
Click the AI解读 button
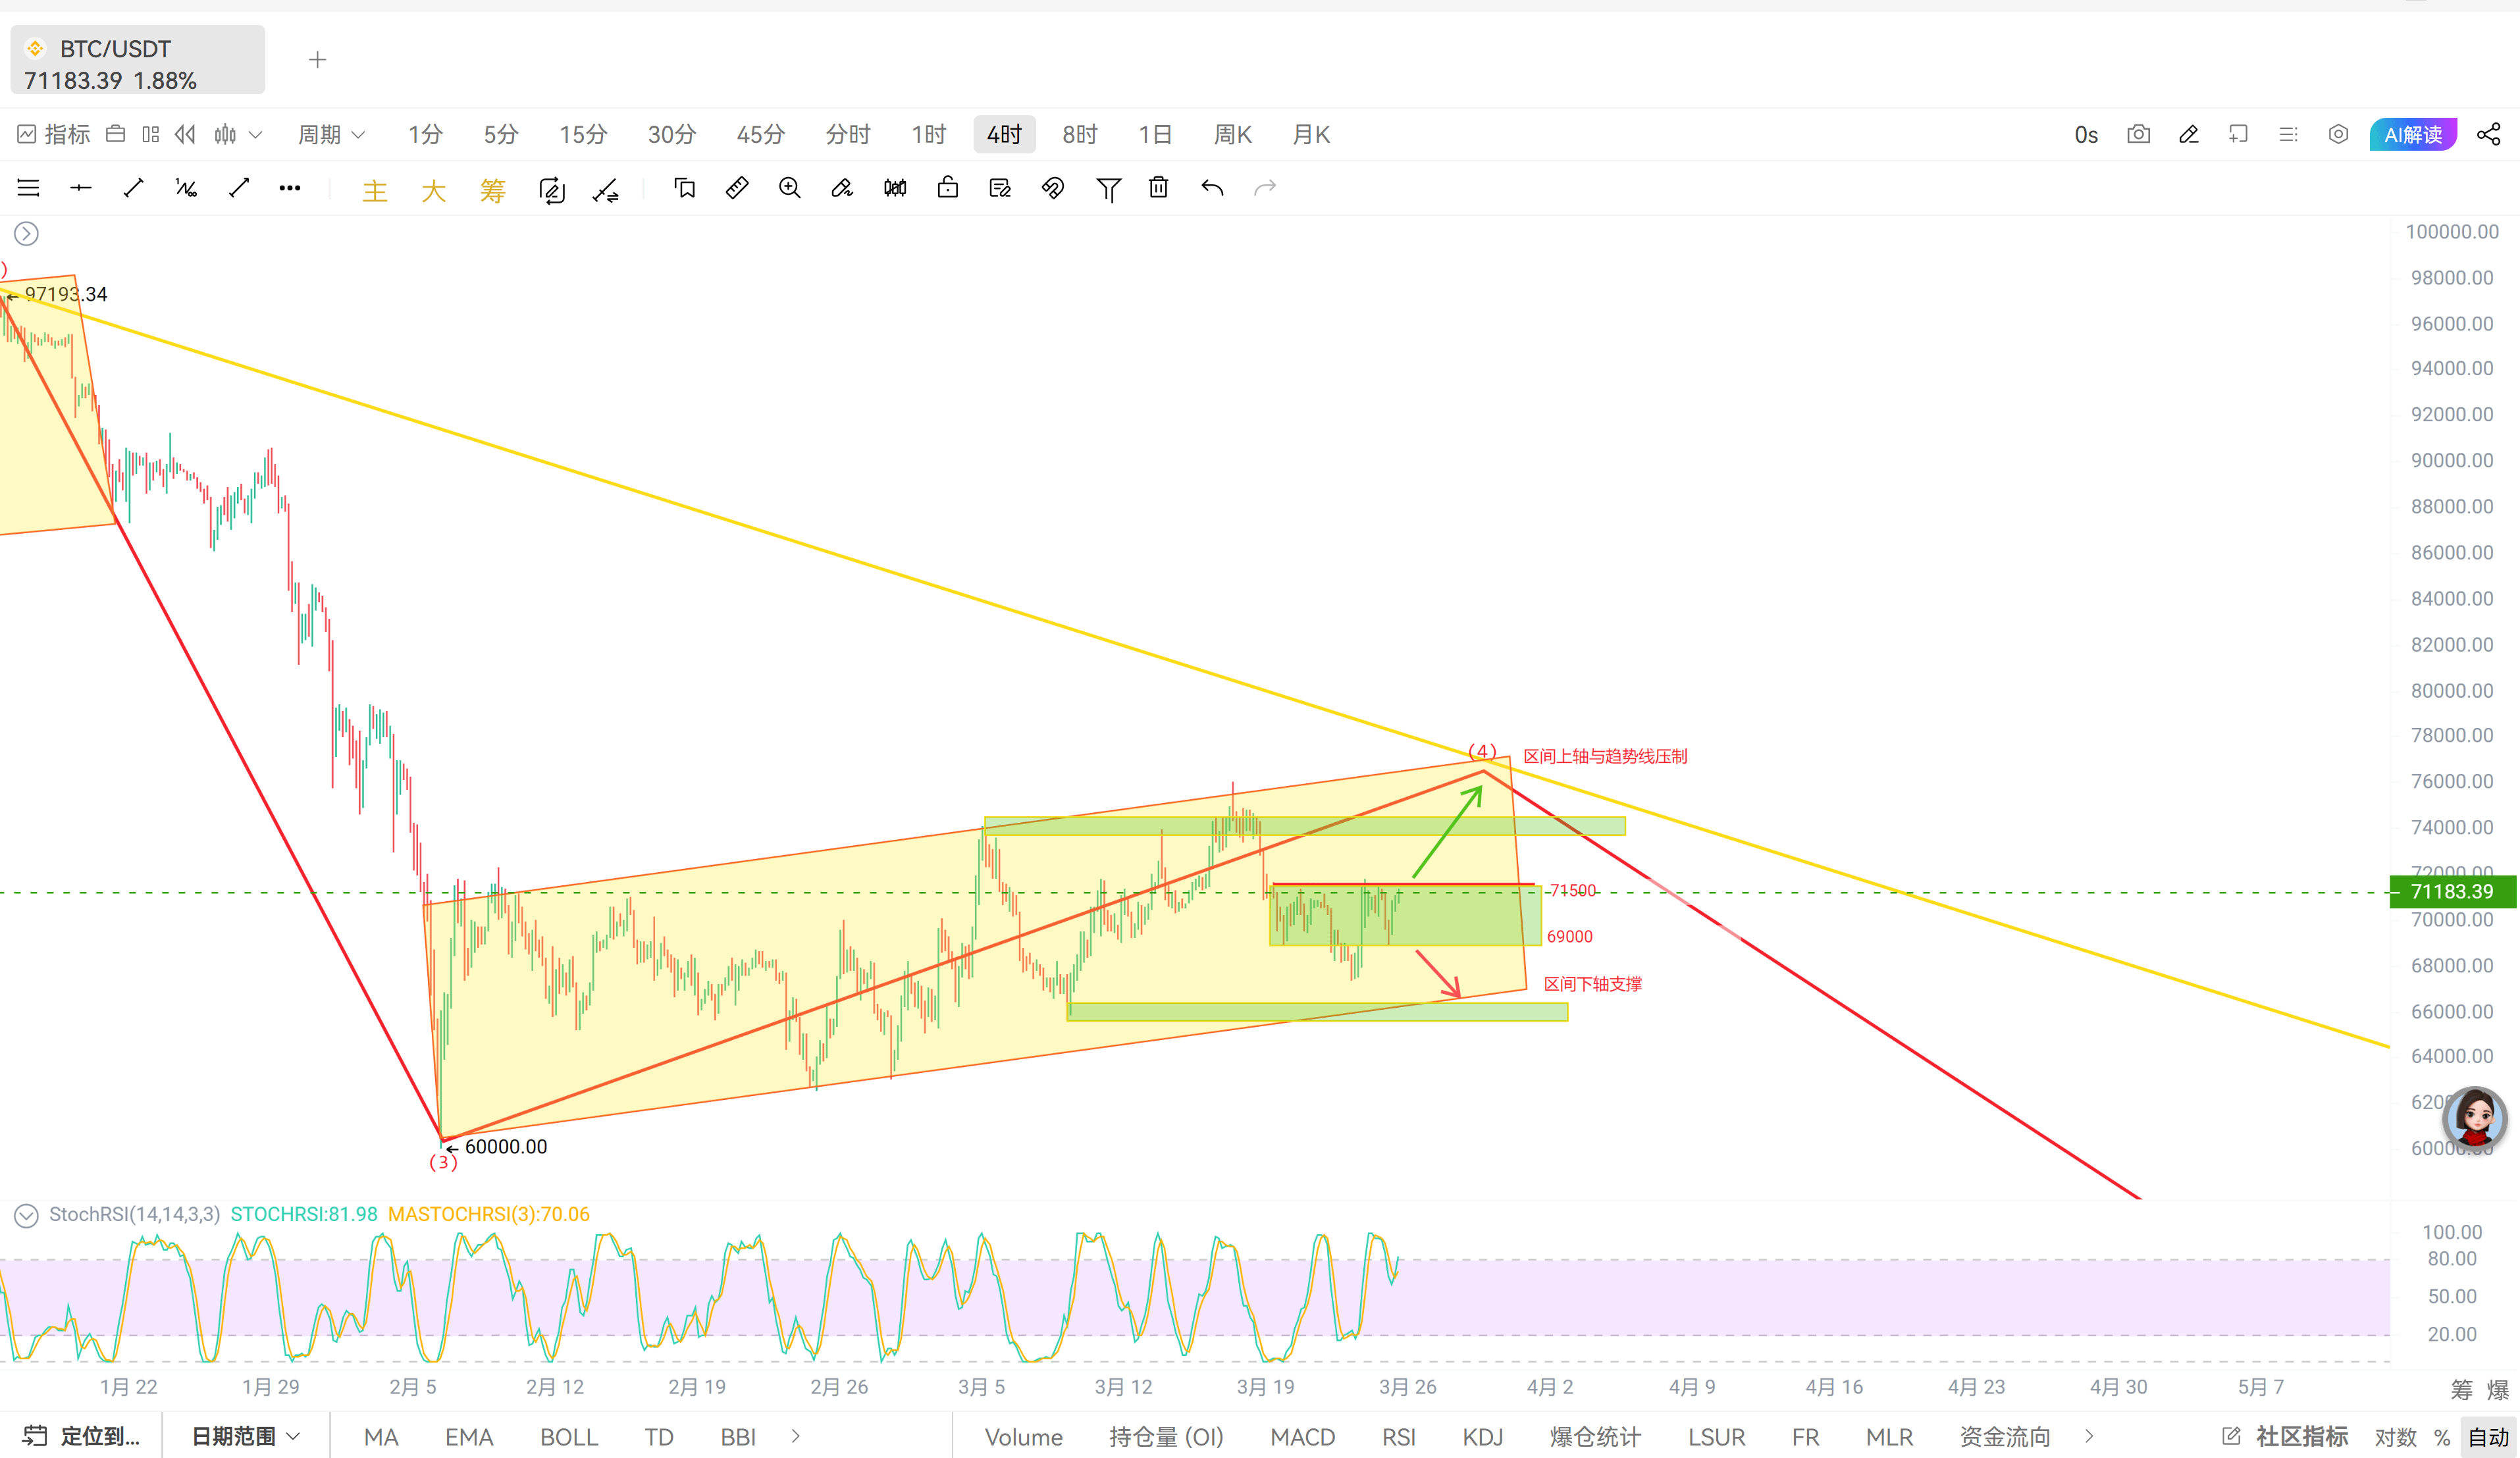[x=2412, y=134]
